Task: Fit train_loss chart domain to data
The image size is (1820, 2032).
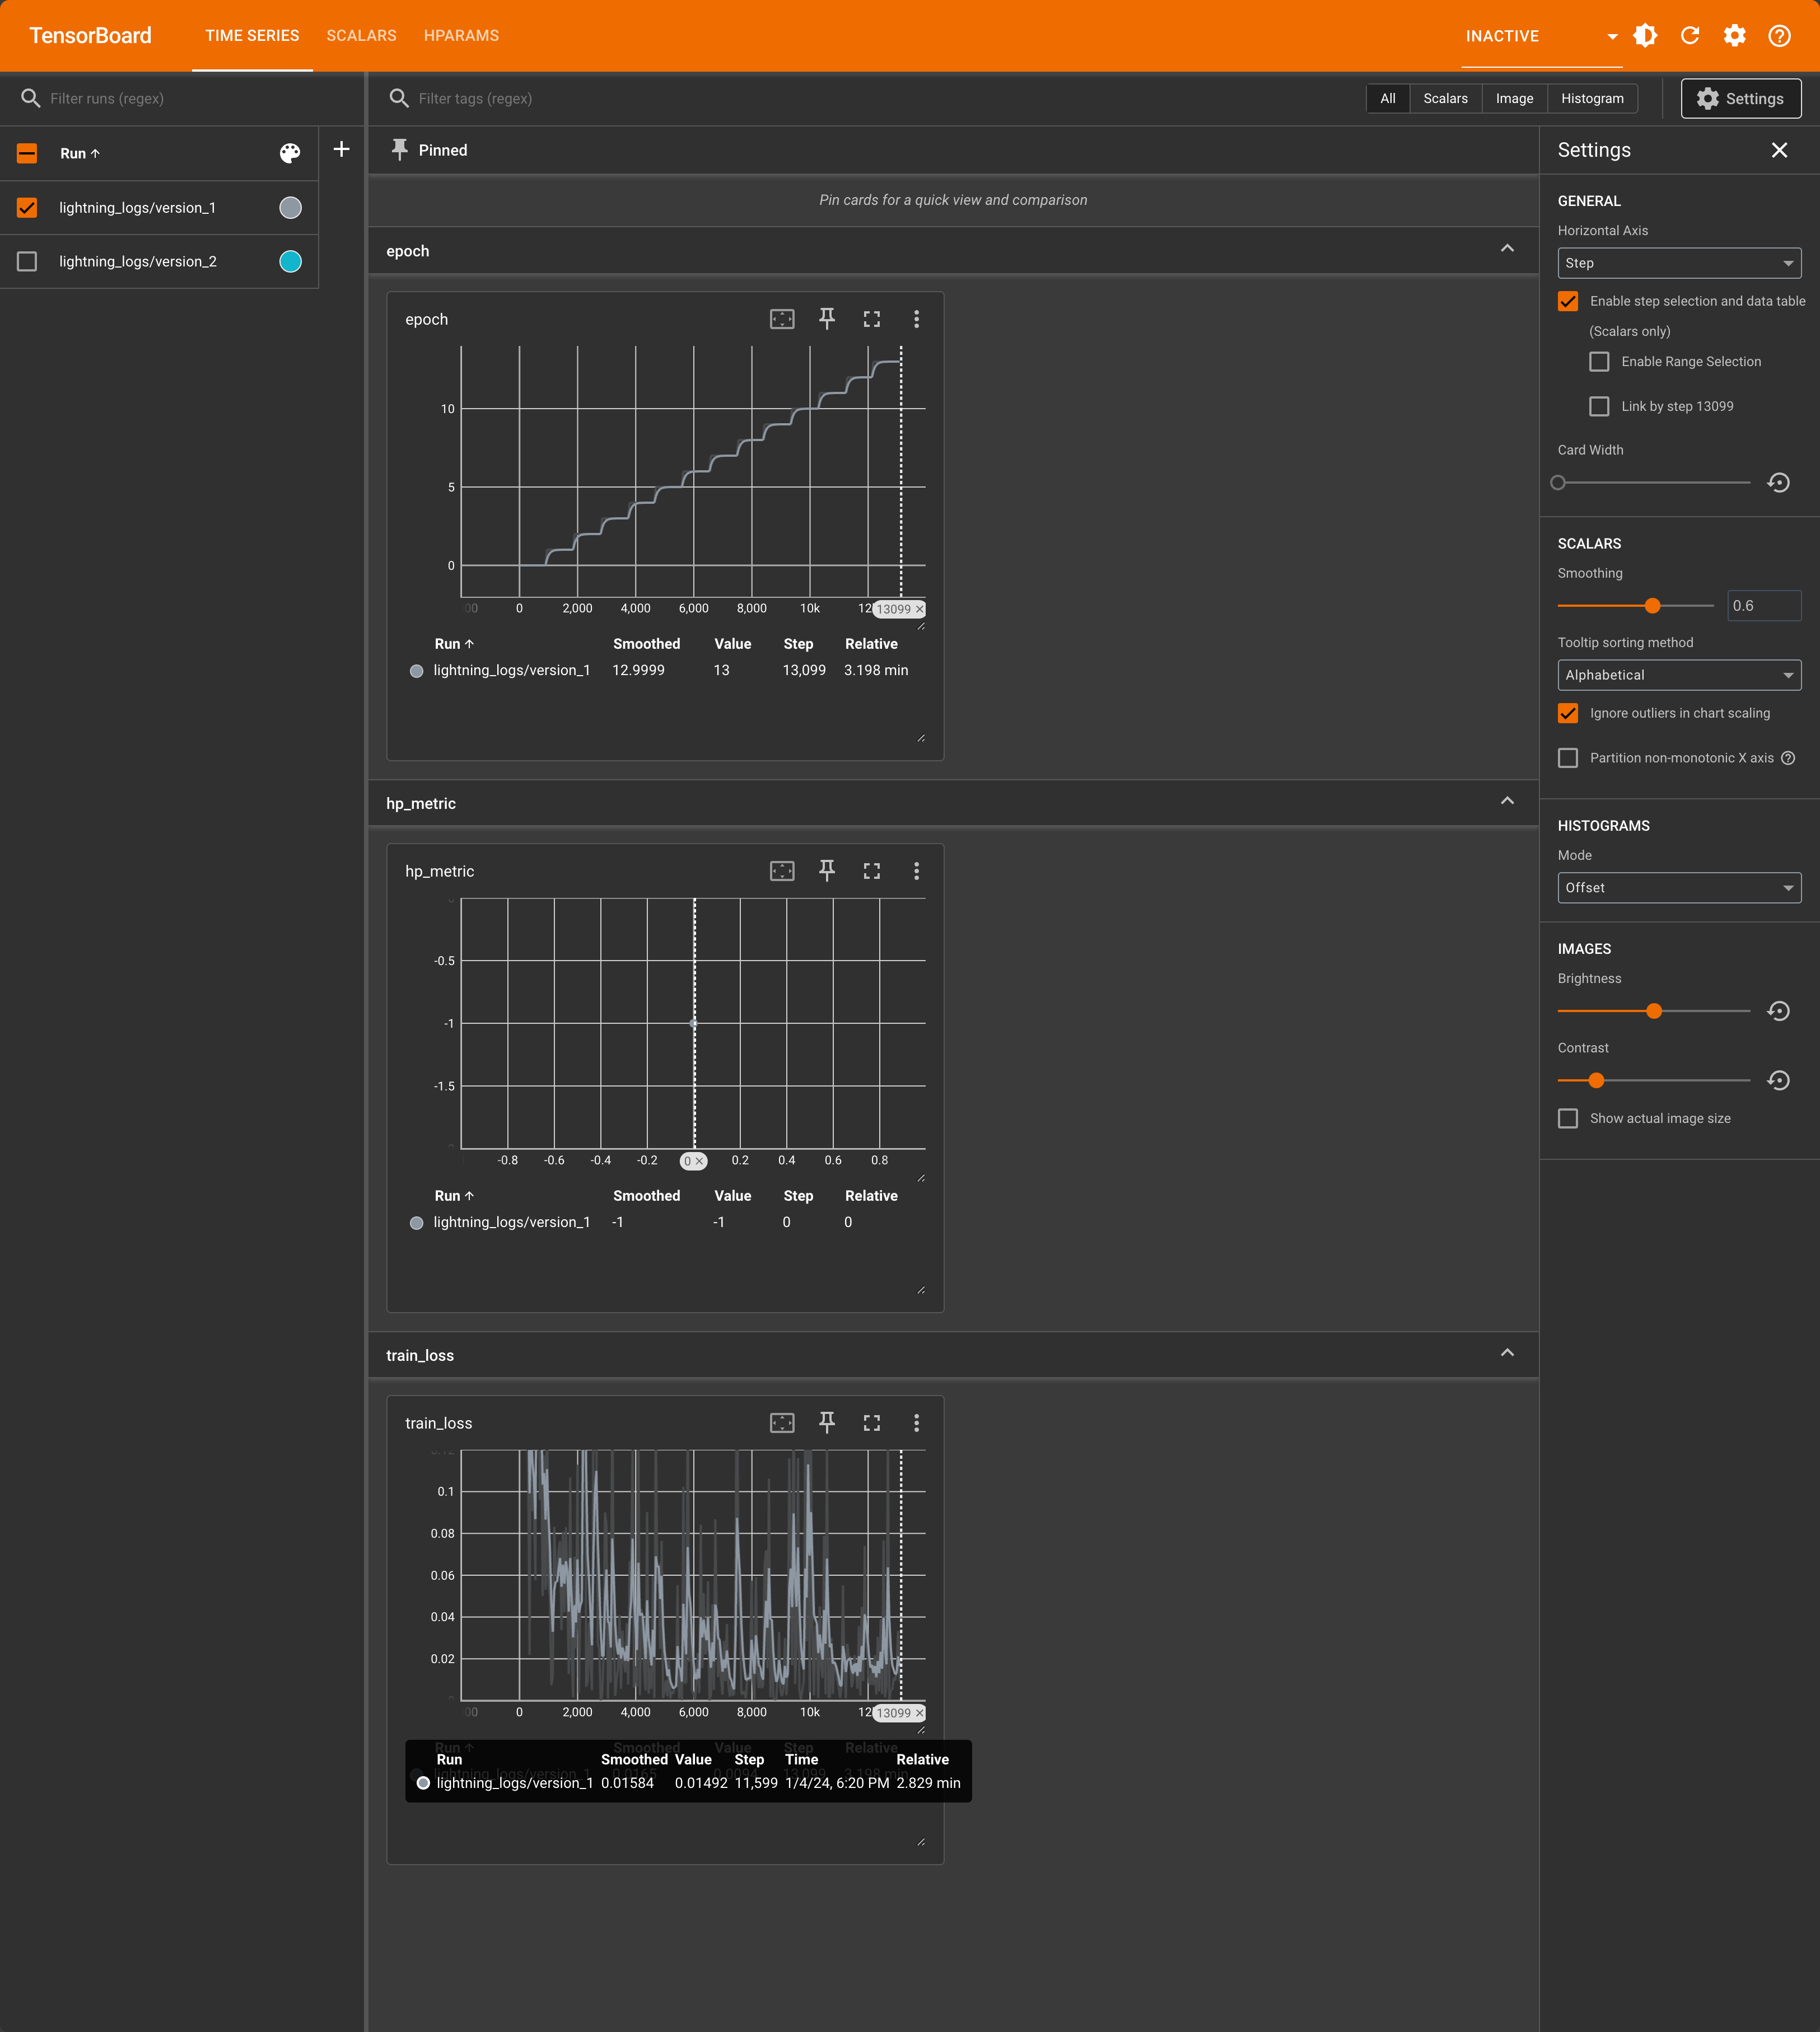Action: click(x=782, y=1422)
